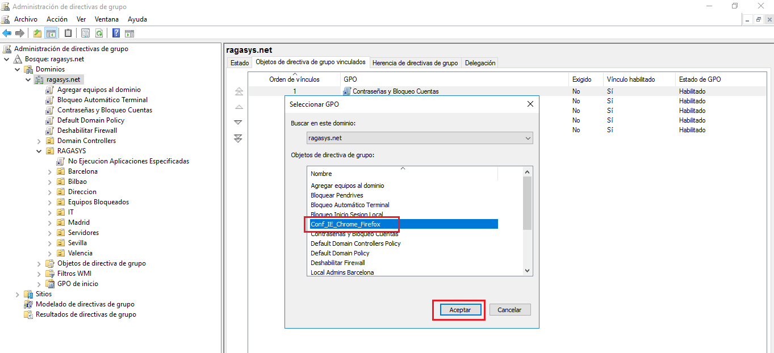Click the GPO list scrollbar down arrow
The width and height of the screenshot is (774, 353).
pos(526,270)
